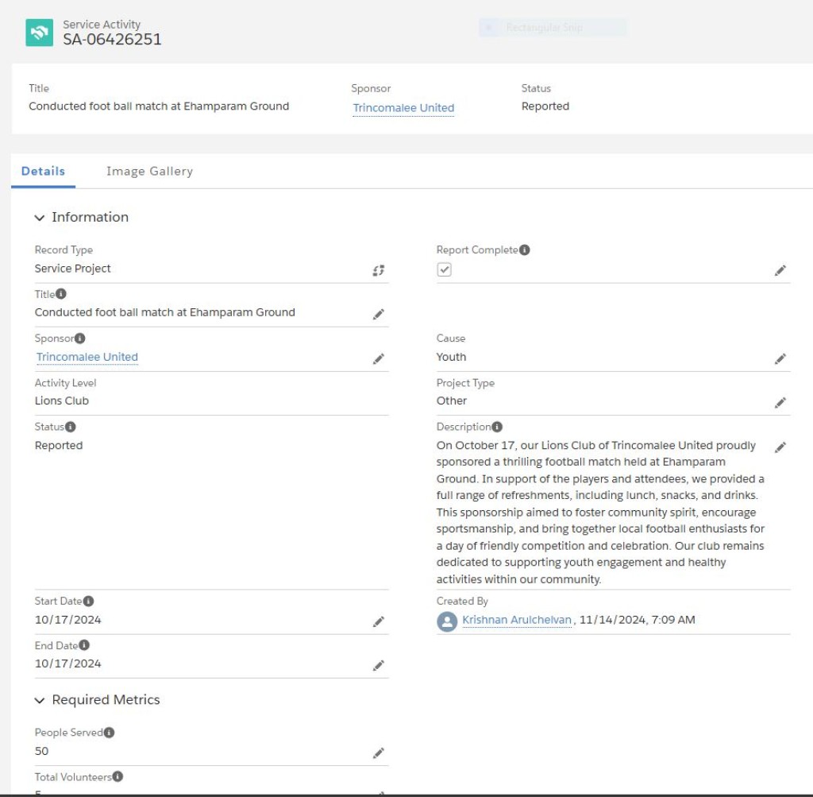This screenshot has width=813, height=797.
Task: Edit Report Complete via pencil icon
Action: pos(780,270)
